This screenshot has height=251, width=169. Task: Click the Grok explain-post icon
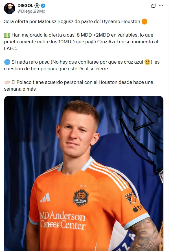[x=153, y=6]
